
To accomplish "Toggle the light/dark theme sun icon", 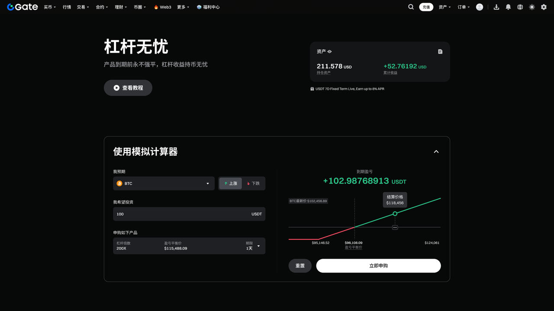I will coord(532,7).
